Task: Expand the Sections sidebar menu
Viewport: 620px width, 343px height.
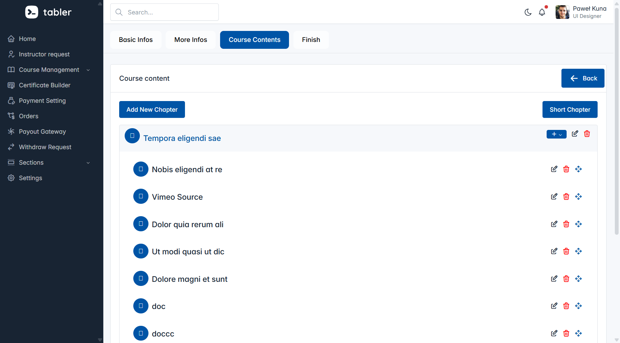Action: tap(49, 163)
